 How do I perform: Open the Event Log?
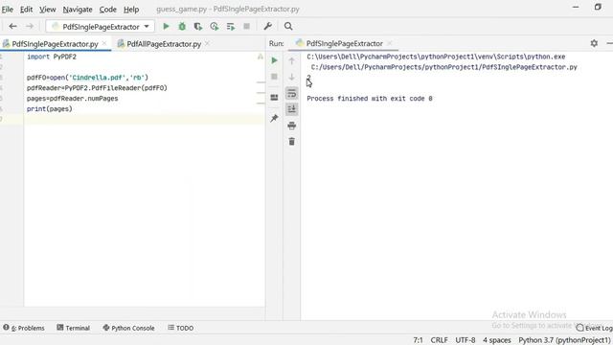[594, 328]
